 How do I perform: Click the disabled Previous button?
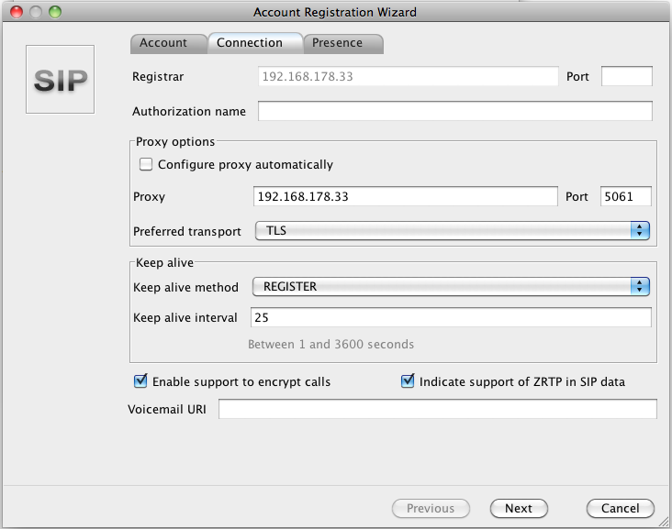pyautogui.click(x=431, y=508)
